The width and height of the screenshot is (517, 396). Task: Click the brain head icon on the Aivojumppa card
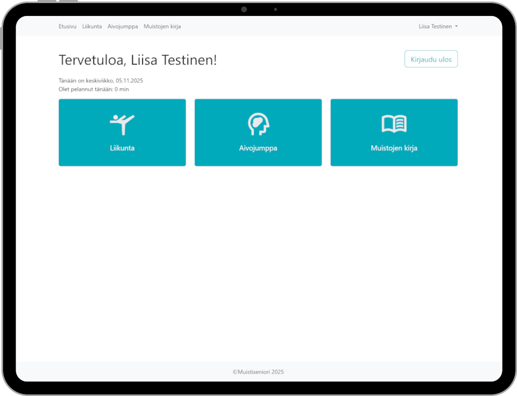[258, 124]
